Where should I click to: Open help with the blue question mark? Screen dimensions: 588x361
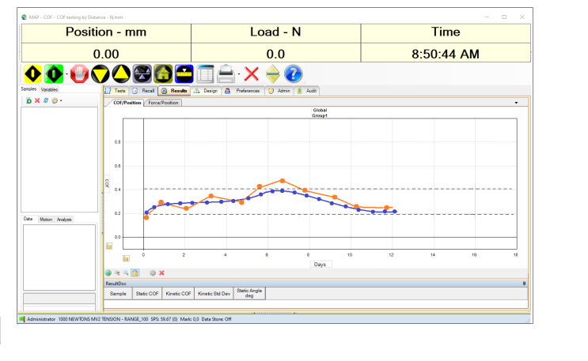pyautogui.click(x=294, y=73)
